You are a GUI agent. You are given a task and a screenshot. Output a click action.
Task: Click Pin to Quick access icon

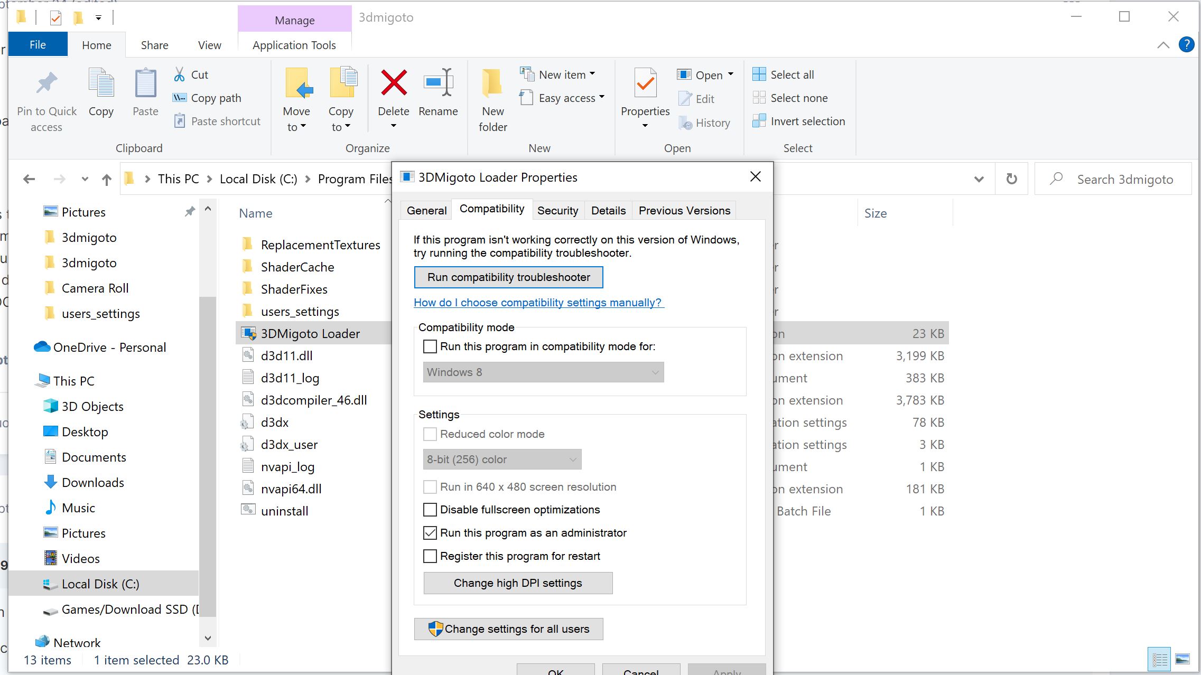point(46,83)
